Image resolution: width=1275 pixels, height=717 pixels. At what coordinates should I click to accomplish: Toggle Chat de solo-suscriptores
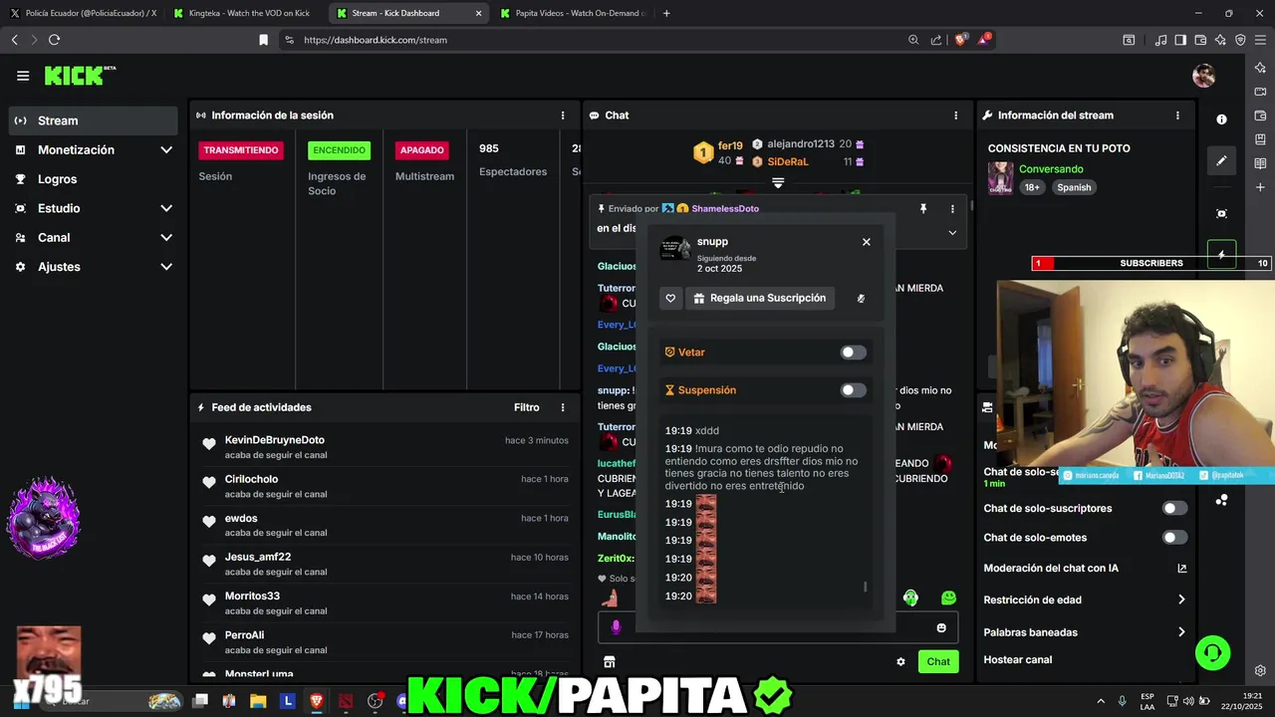click(1175, 508)
